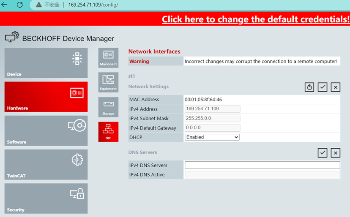
Task: Open the Device tile
Action: click(46, 62)
